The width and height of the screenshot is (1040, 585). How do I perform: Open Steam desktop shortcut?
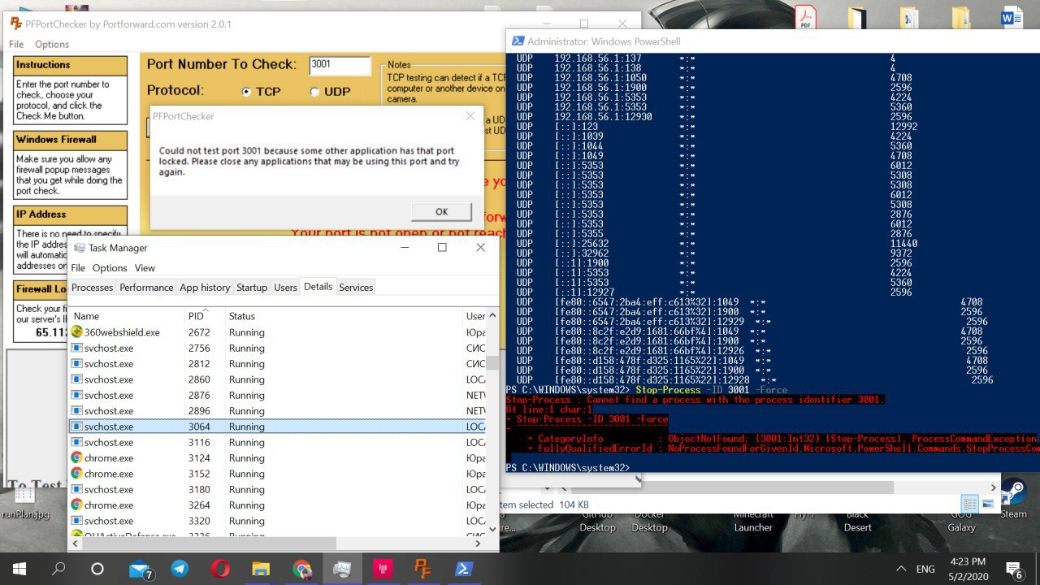[x=1013, y=497]
